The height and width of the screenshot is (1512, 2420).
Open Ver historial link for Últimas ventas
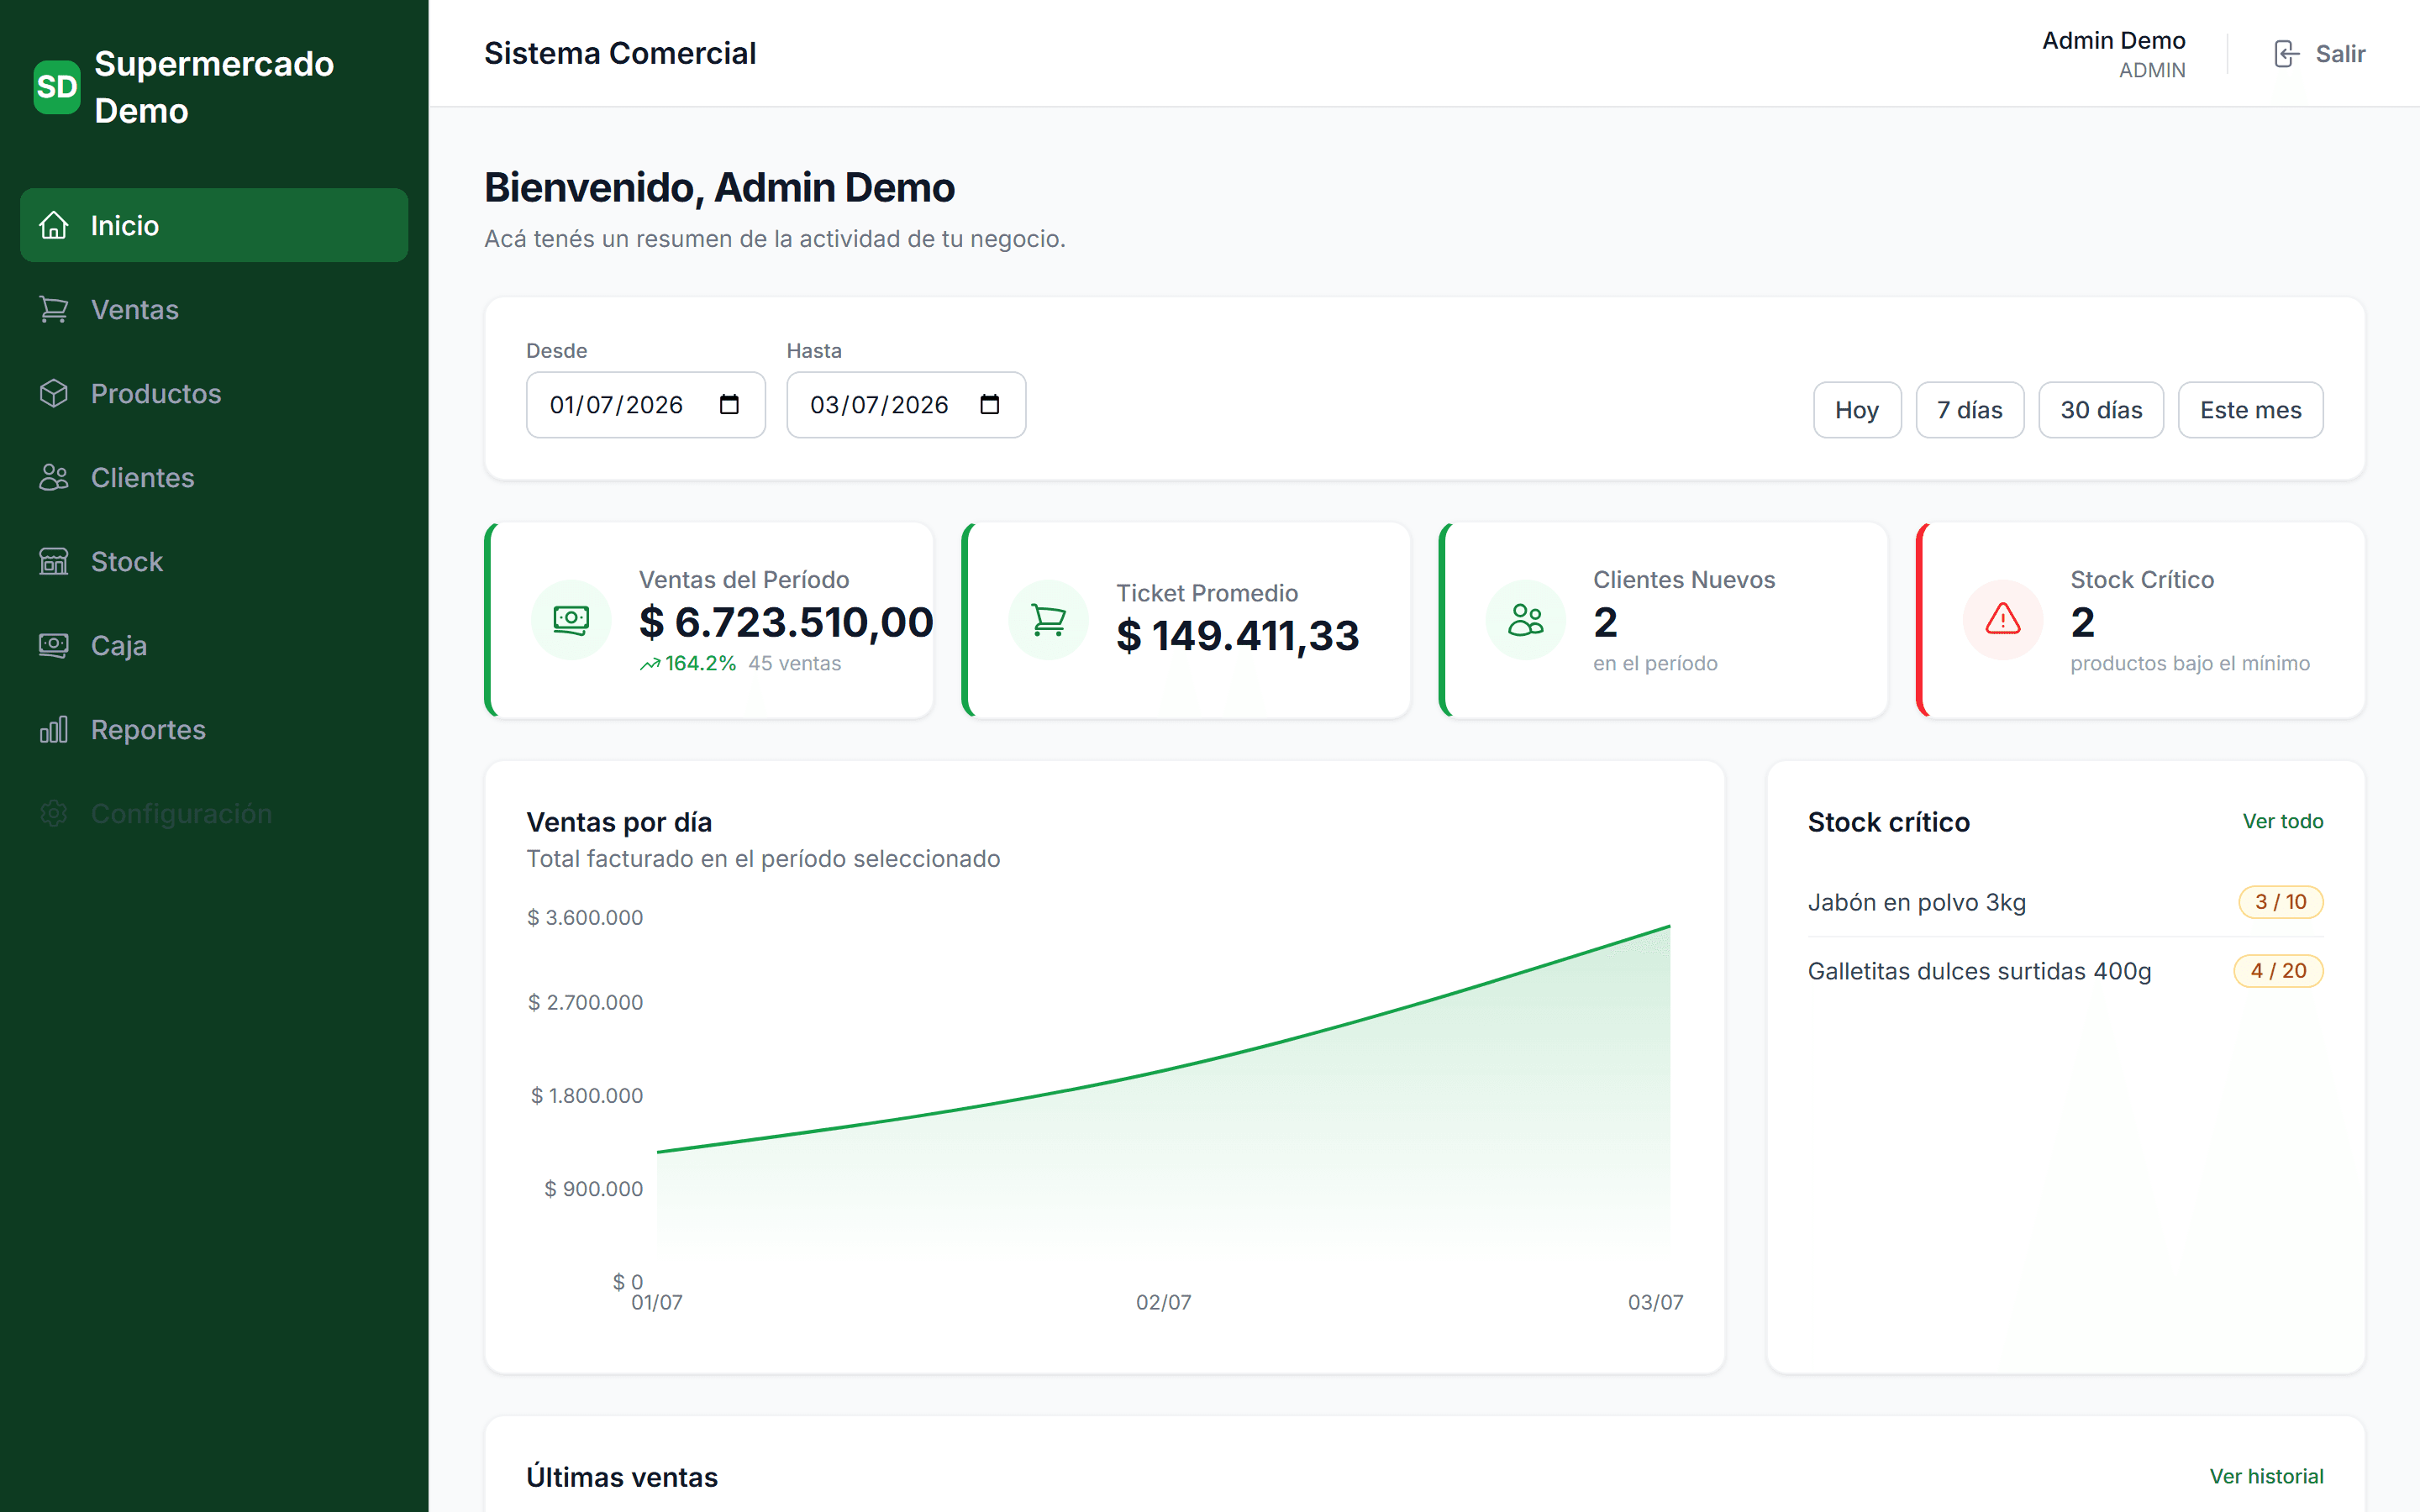tap(2266, 1476)
